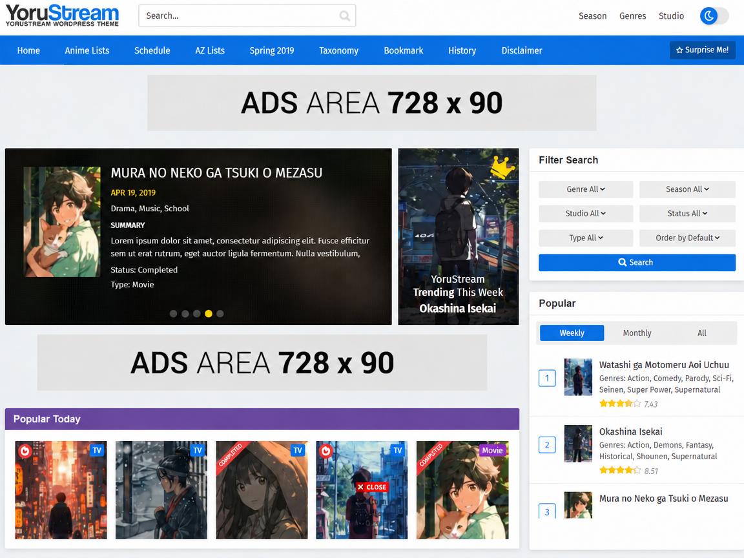Open Mura no Neko ga Tsuki o Mezasu in Popular list
Image resolution: width=744 pixels, height=558 pixels.
(663, 499)
